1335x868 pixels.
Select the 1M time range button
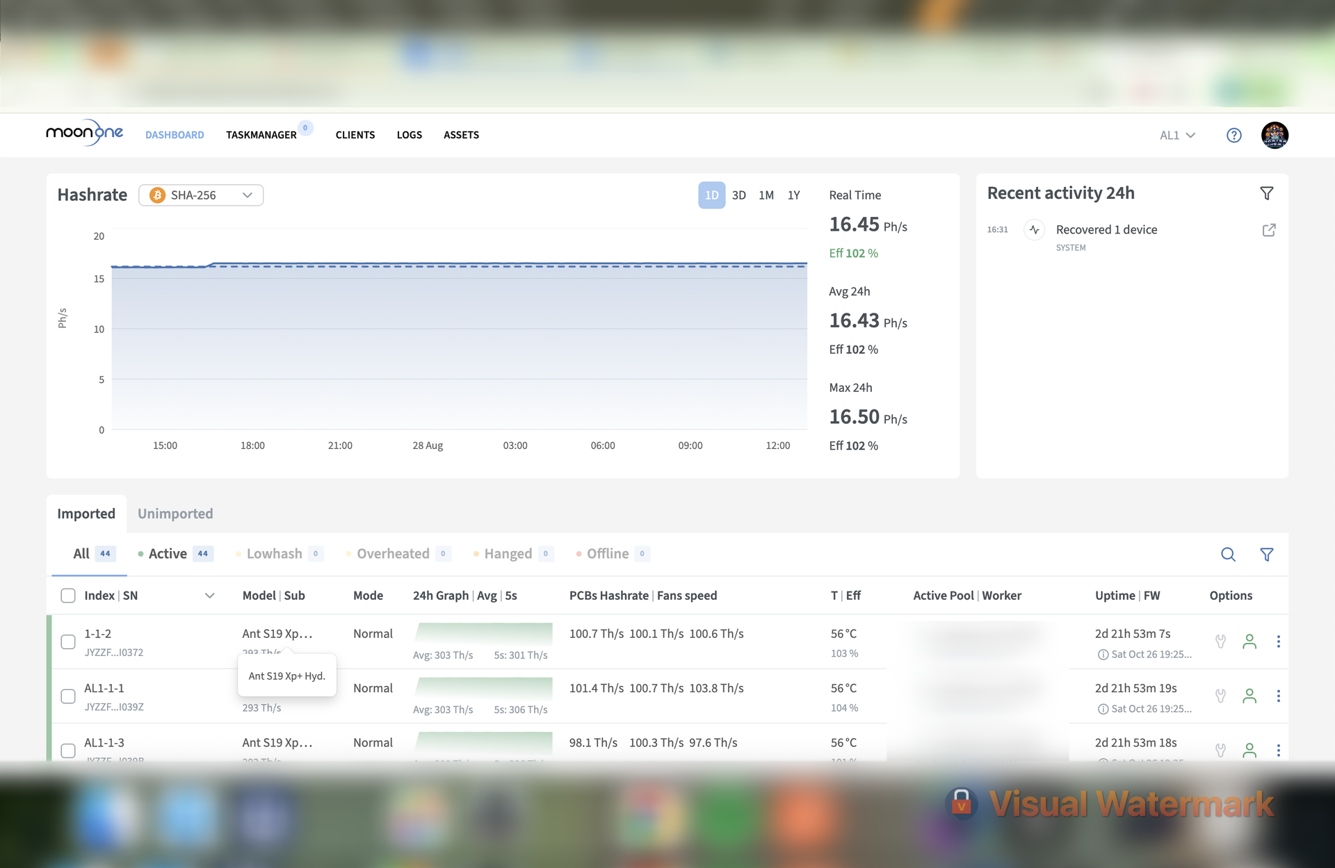click(766, 195)
